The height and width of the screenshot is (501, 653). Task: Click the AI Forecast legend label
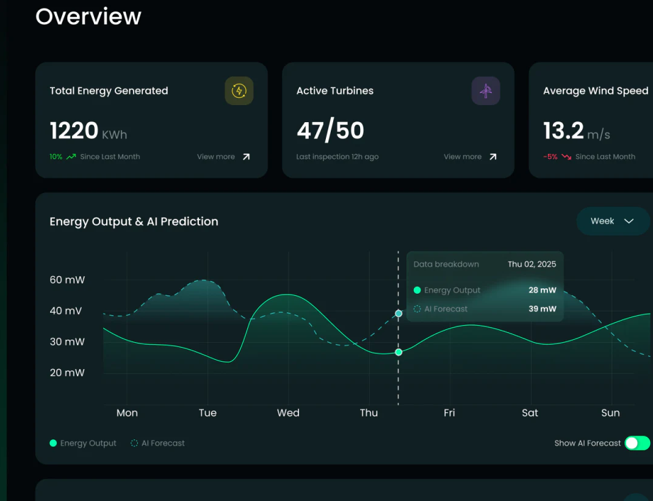tap(163, 443)
